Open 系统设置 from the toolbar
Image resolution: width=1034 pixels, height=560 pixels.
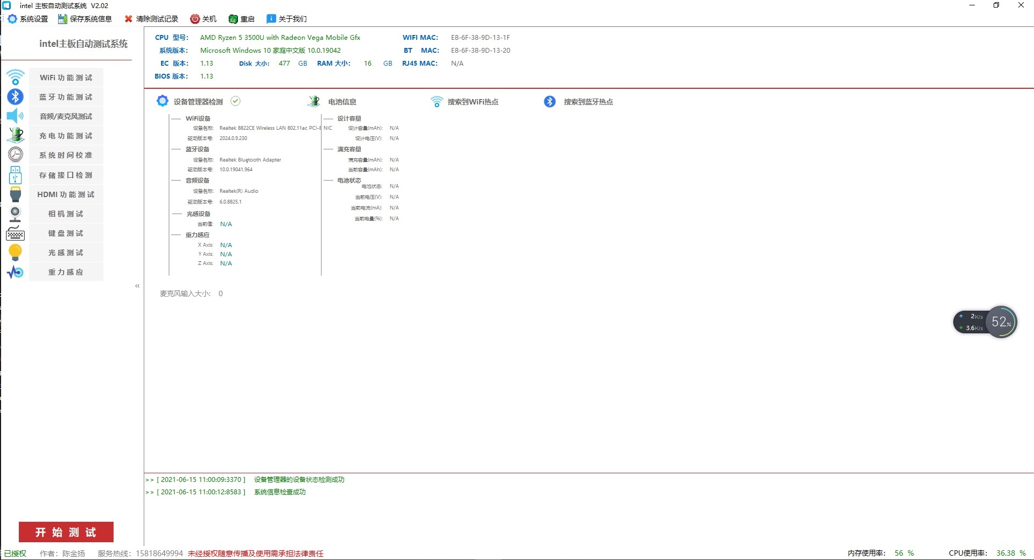click(28, 19)
